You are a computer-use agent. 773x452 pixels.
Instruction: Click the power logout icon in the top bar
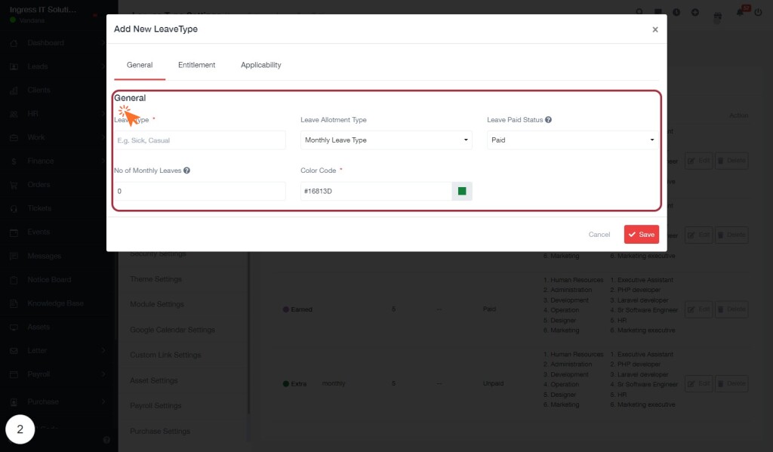coord(758,12)
